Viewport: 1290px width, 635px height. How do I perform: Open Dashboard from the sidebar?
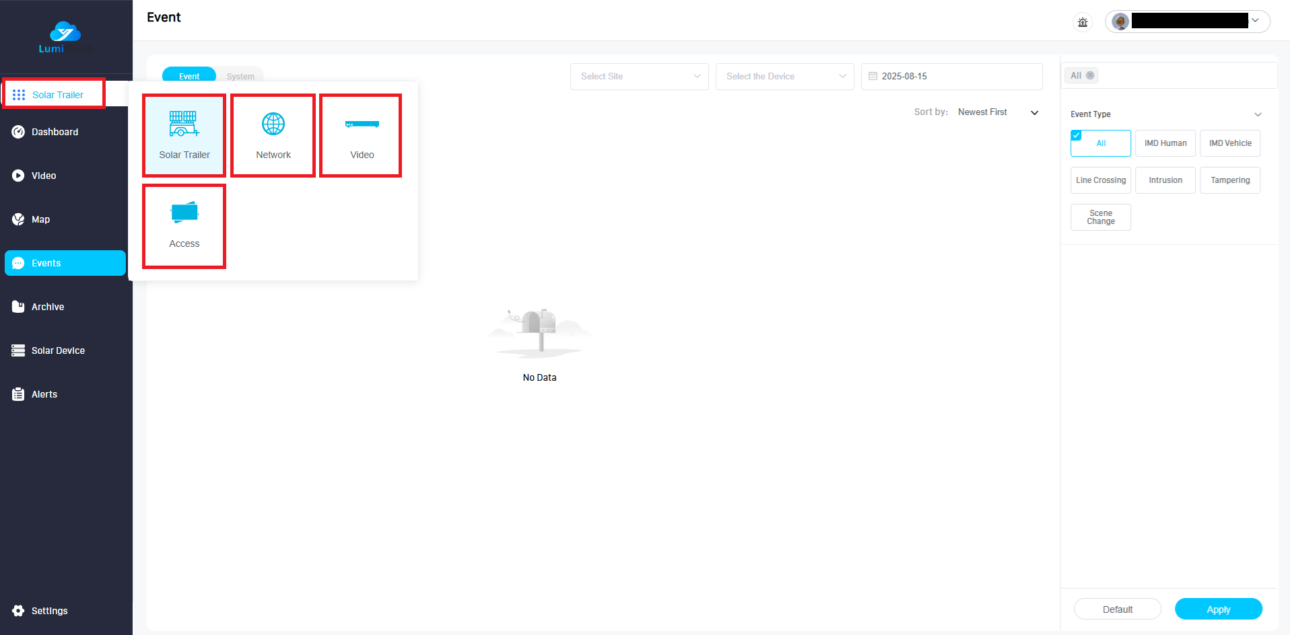tap(55, 132)
